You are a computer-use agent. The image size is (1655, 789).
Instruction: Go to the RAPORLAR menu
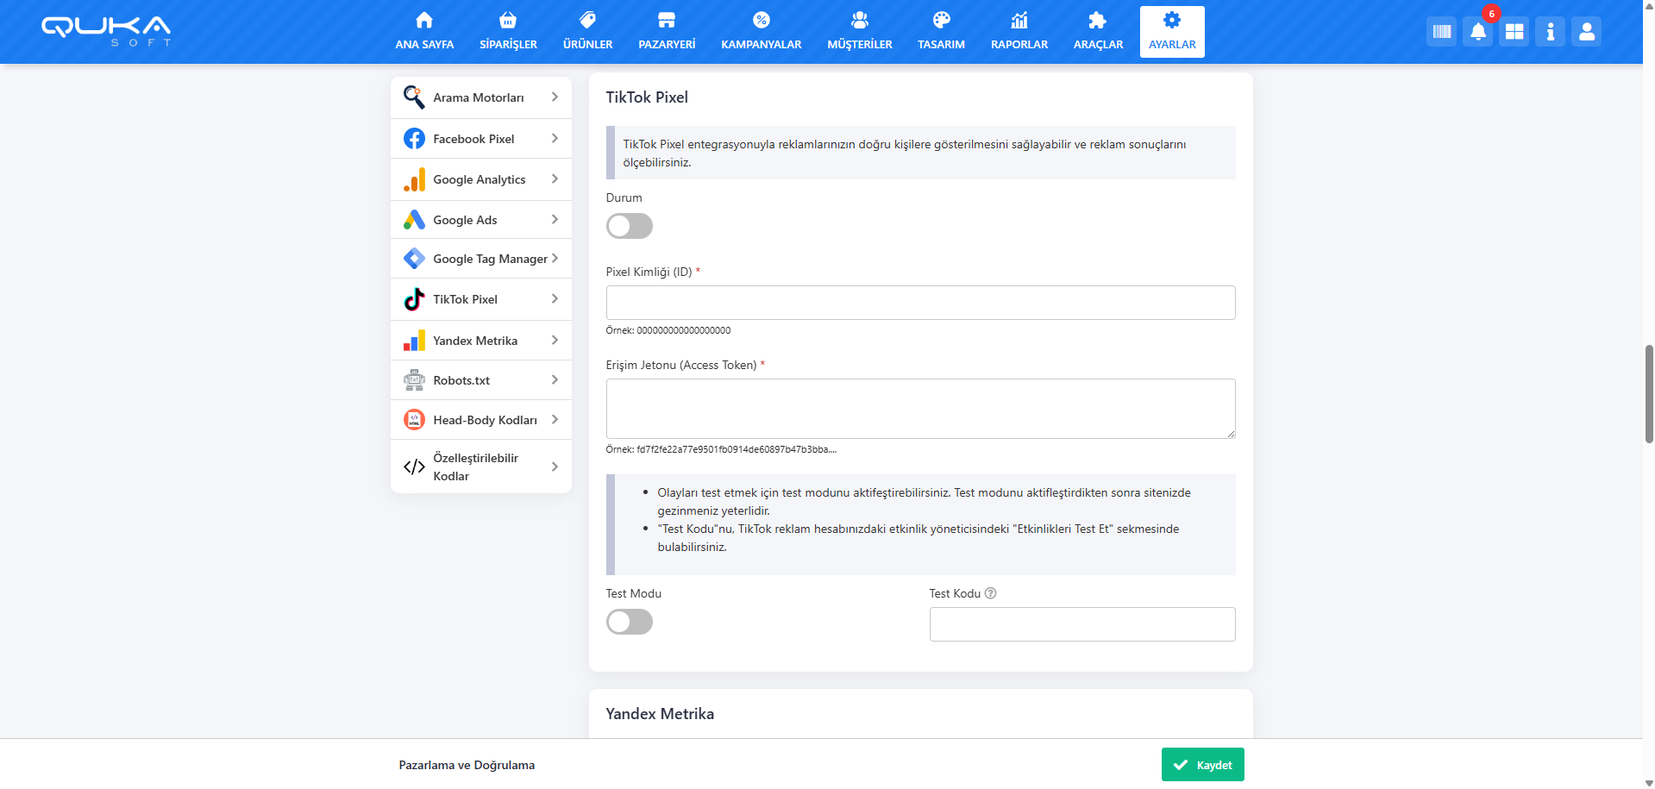tap(1019, 32)
